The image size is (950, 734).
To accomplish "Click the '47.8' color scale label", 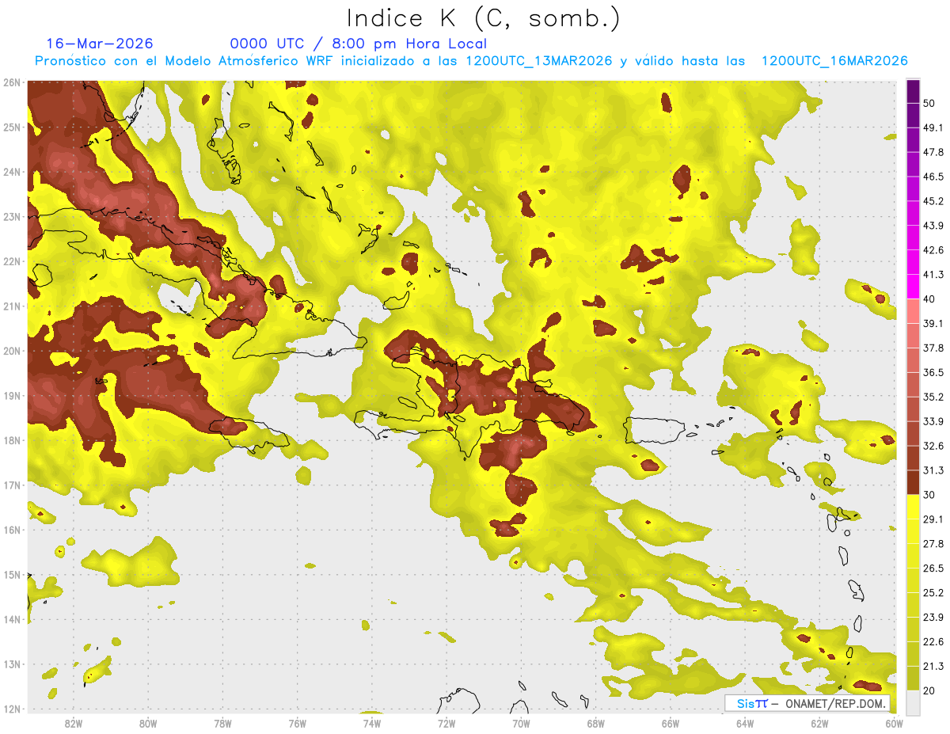I will [x=933, y=152].
